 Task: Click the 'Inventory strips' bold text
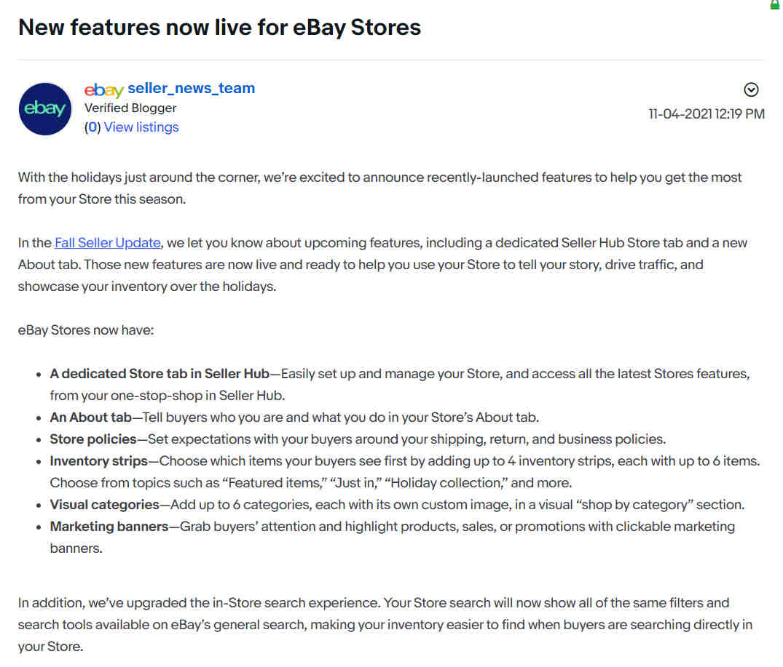tap(99, 461)
